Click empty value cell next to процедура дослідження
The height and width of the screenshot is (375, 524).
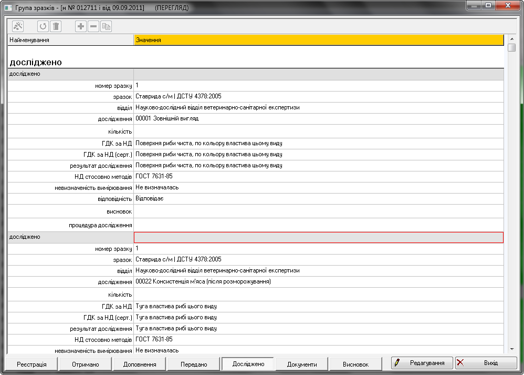click(319, 225)
